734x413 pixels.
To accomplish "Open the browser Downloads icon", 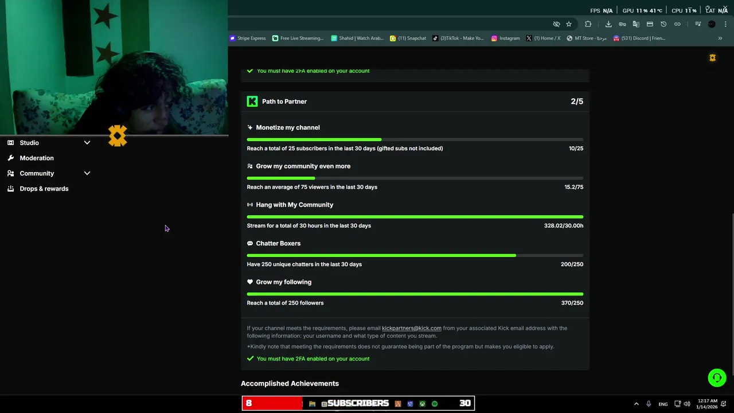I will coord(608,24).
